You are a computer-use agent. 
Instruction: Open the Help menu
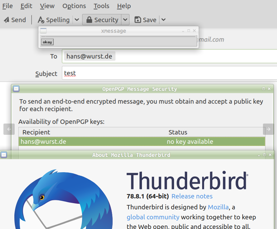124,6
